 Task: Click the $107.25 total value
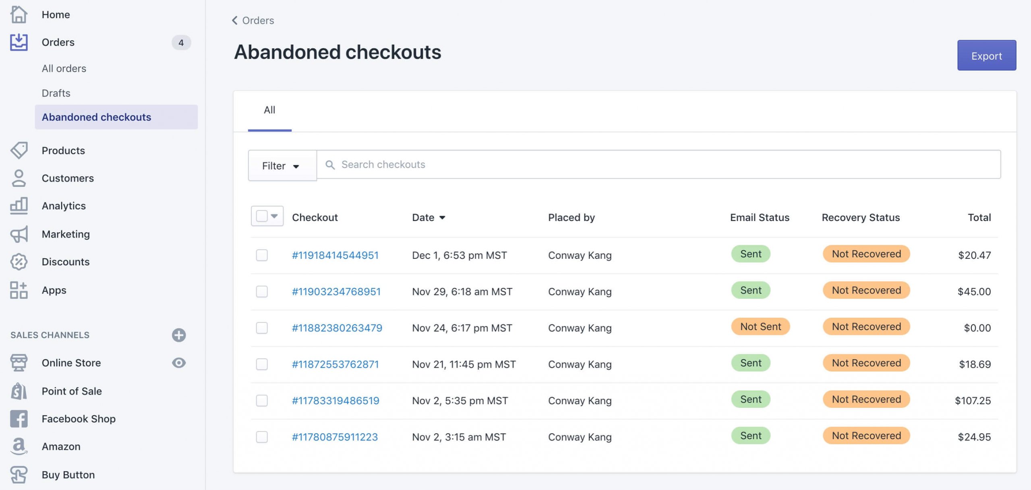973,401
